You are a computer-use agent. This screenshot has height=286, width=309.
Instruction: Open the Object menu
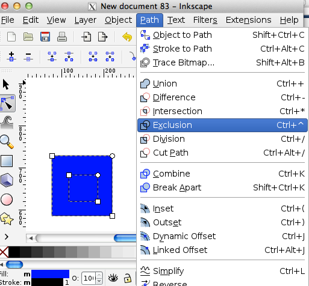coord(118,20)
